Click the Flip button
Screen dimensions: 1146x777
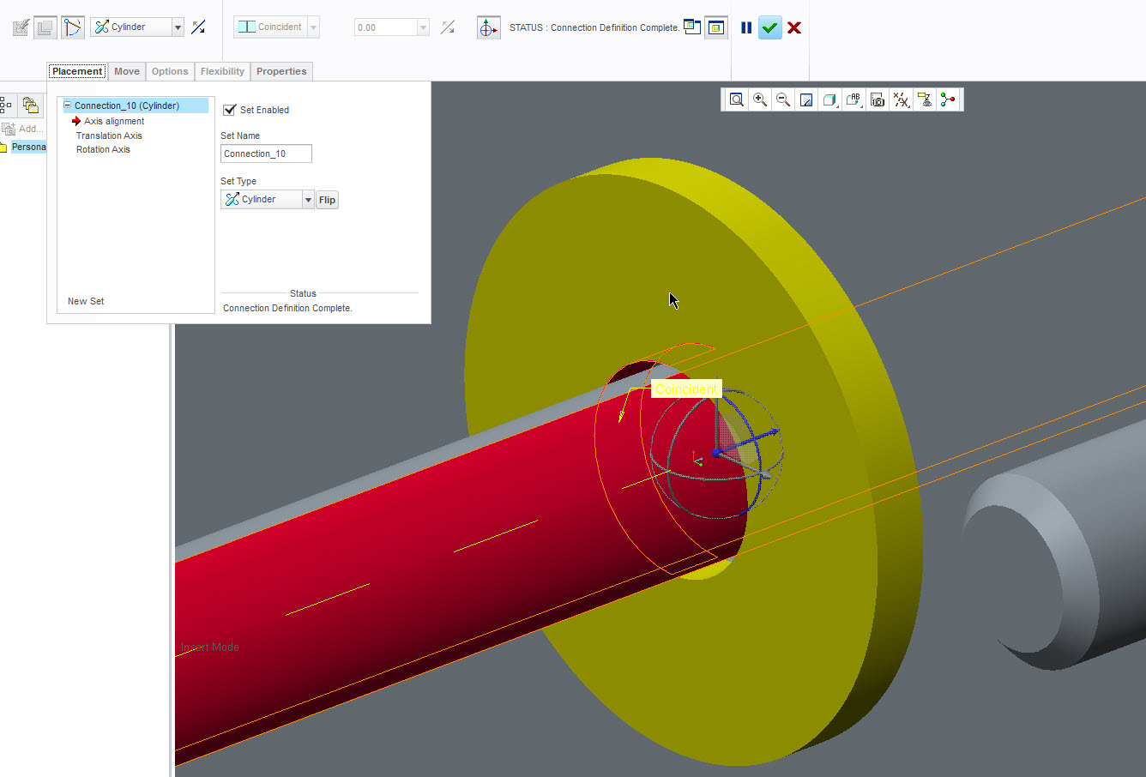pos(327,200)
